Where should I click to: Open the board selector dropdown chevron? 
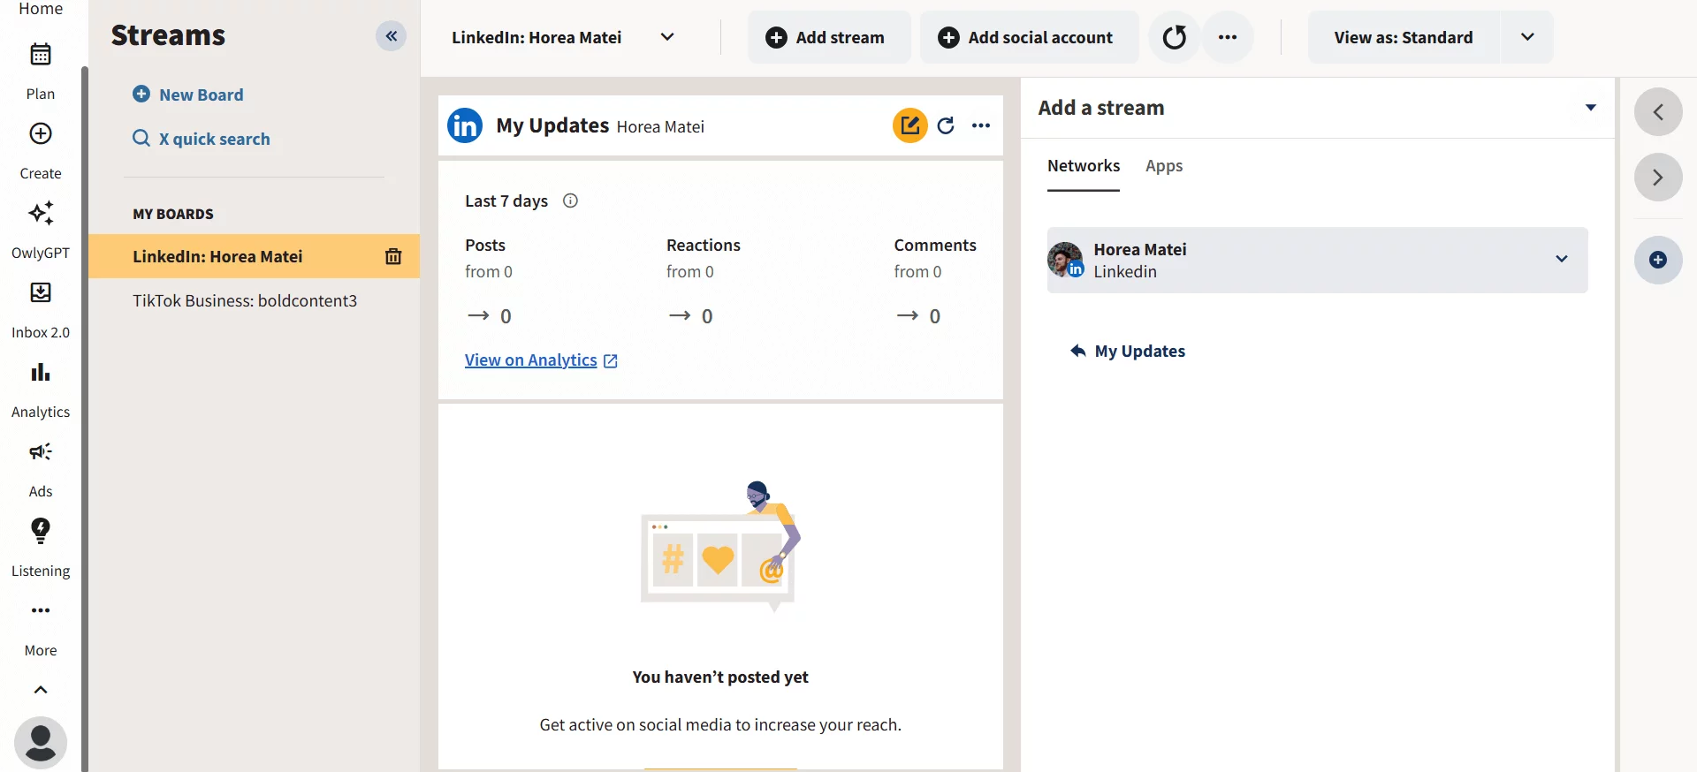pos(667,37)
